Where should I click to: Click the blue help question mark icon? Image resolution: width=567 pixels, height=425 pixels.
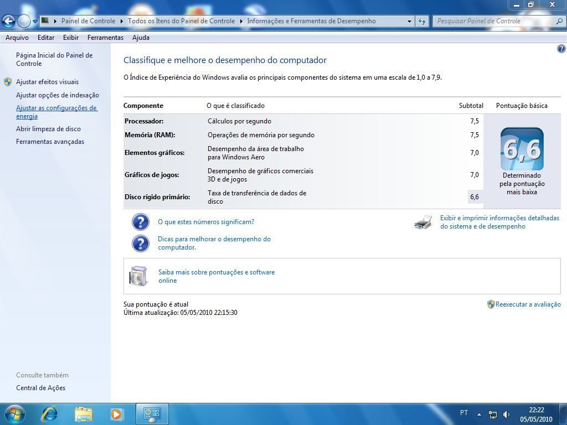tap(561, 49)
